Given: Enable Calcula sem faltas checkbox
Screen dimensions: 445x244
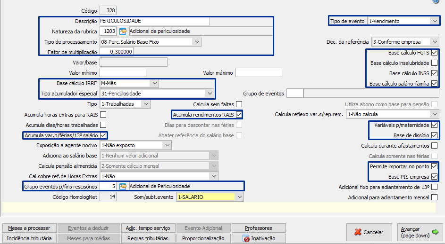Looking at the screenshot, I should point(239,104).
